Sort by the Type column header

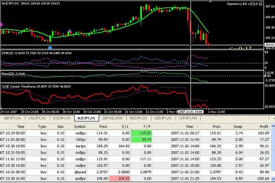pos(37,127)
